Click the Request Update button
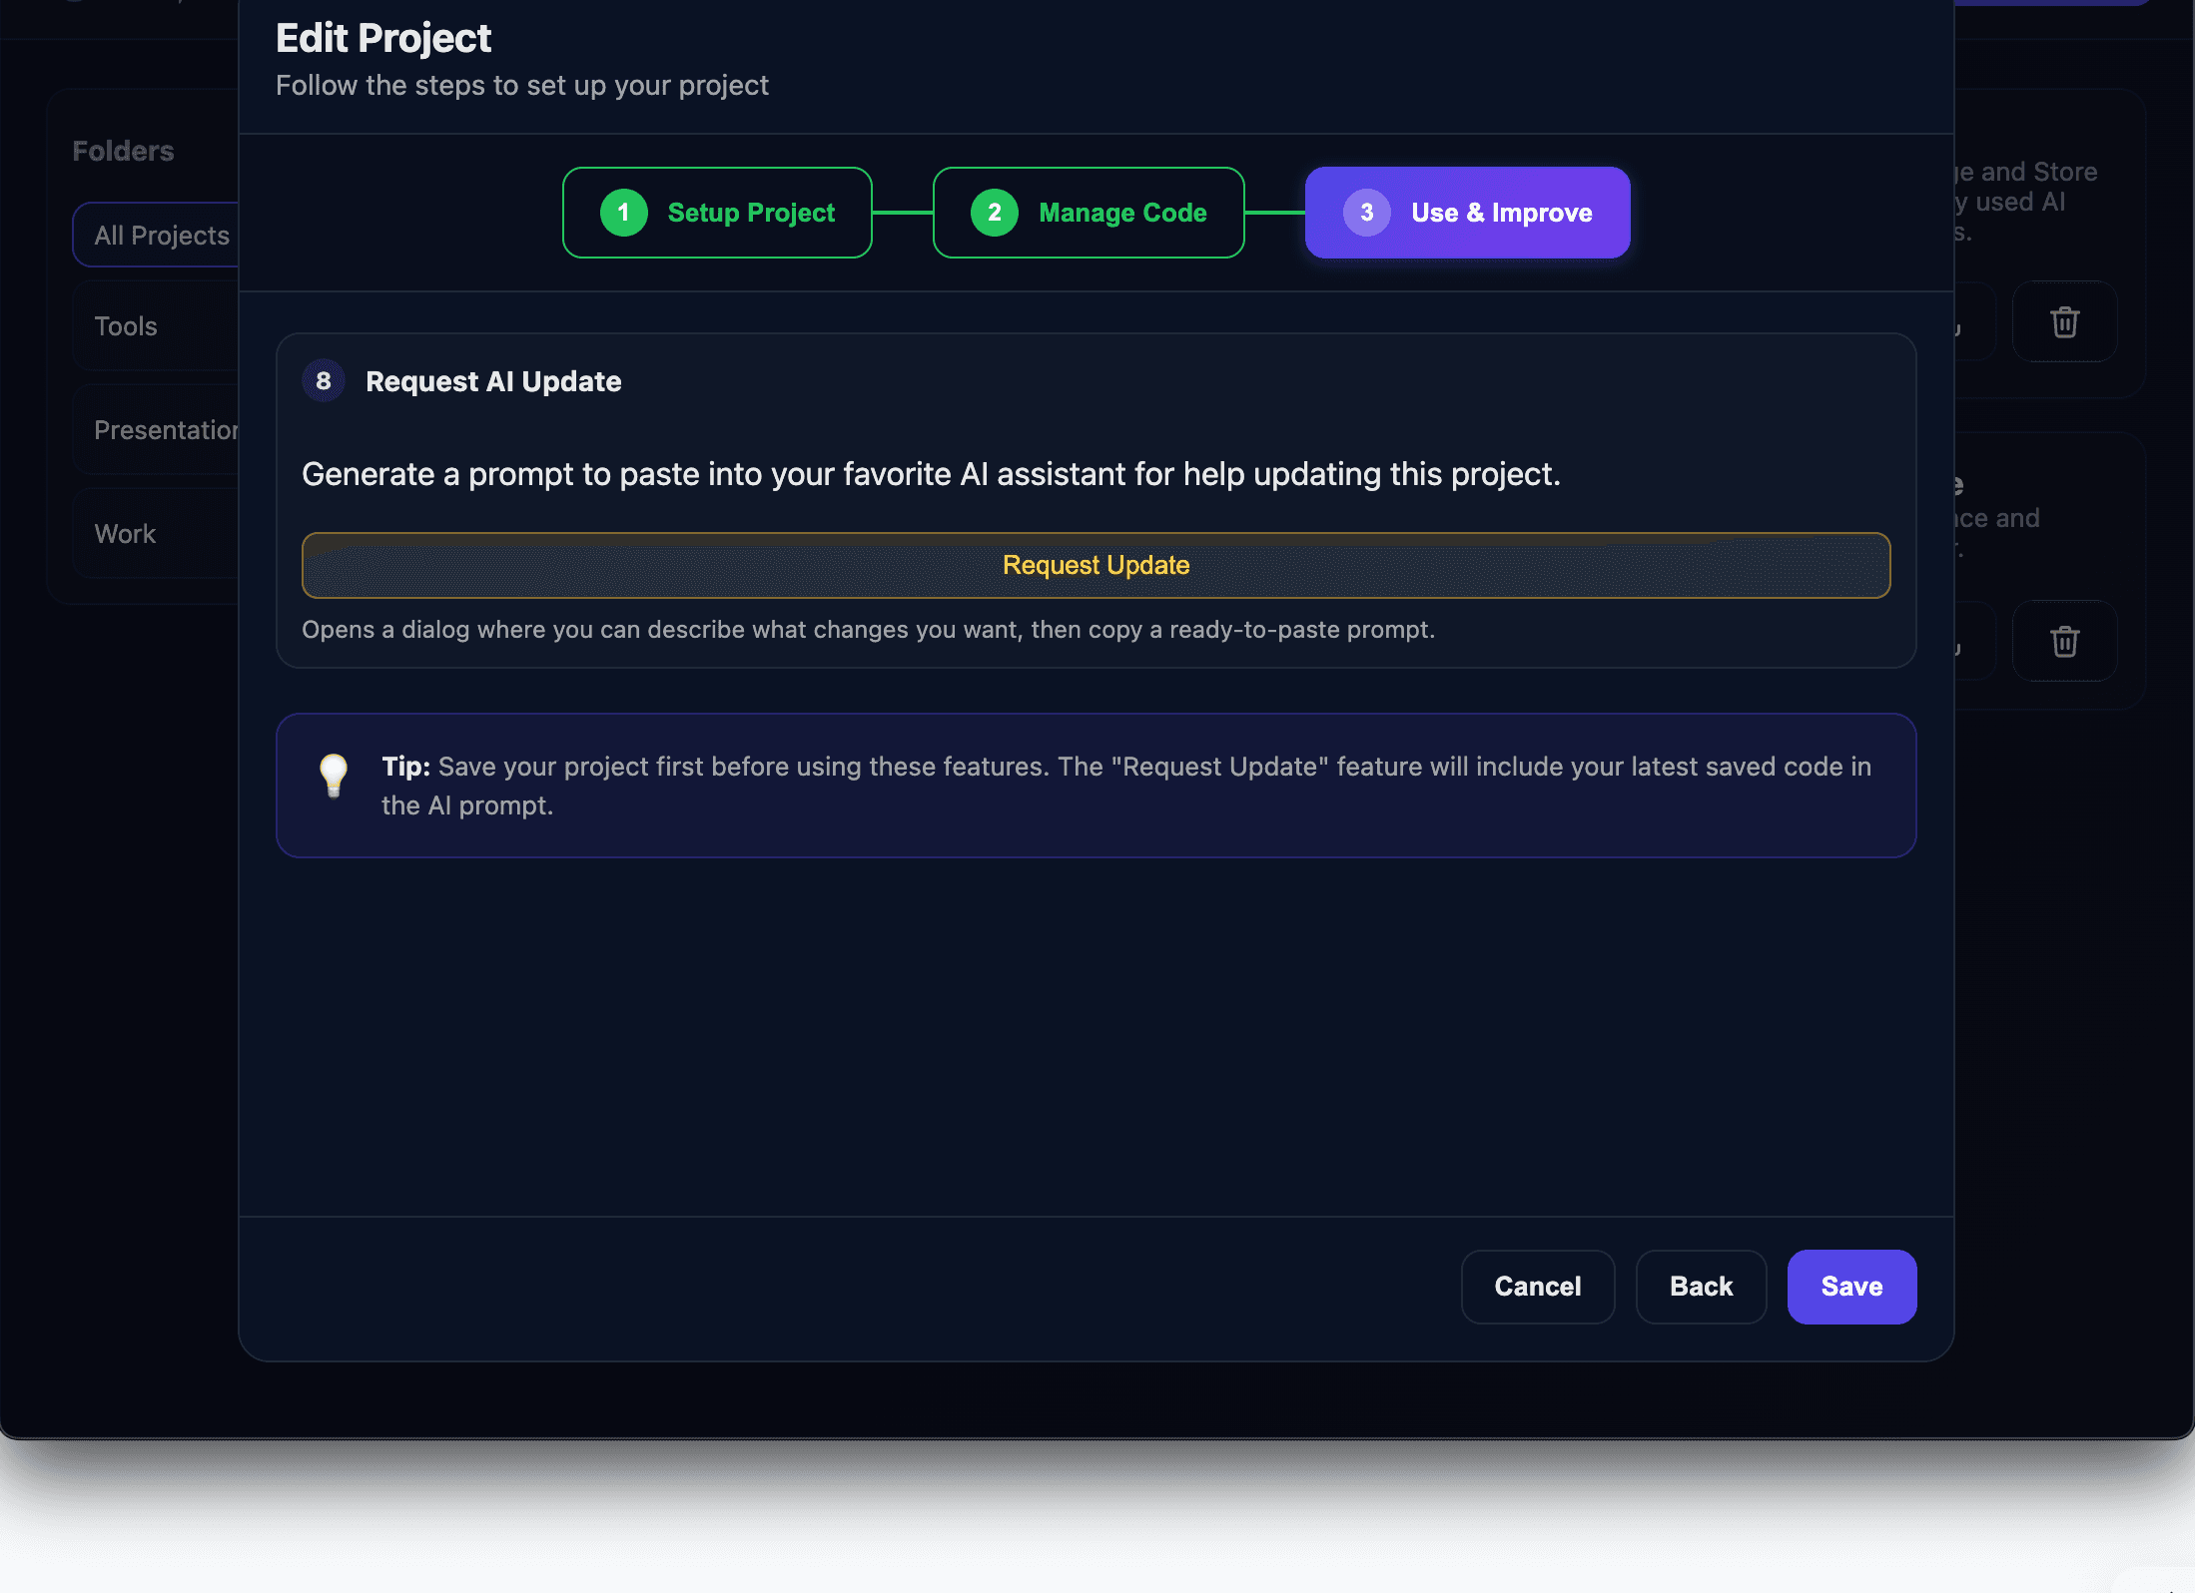The height and width of the screenshot is (1593, 2195). coord(1096,565)
